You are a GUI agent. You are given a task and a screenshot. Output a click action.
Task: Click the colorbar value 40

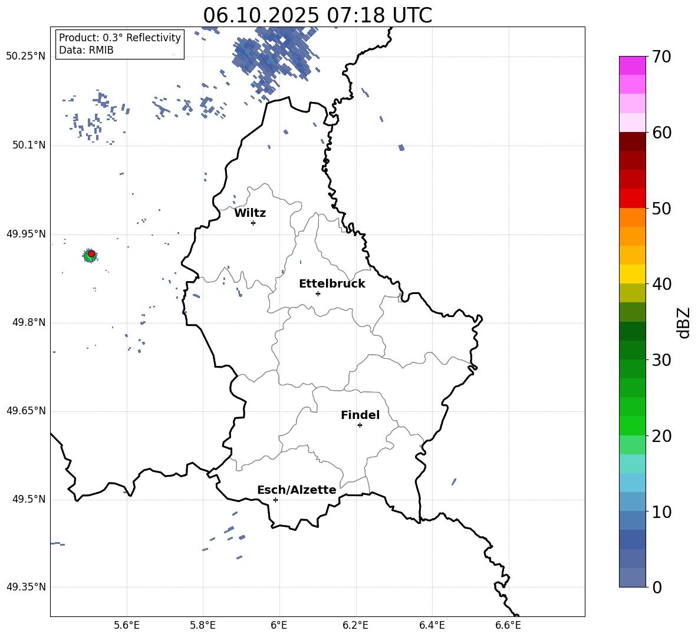[x=662, y=284]
